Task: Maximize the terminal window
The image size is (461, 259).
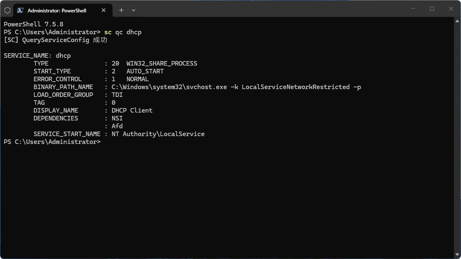Action: point(432,9)
